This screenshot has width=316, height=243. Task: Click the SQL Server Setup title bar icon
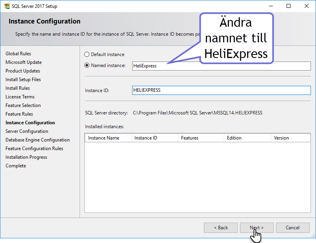(x=7, y=6)
